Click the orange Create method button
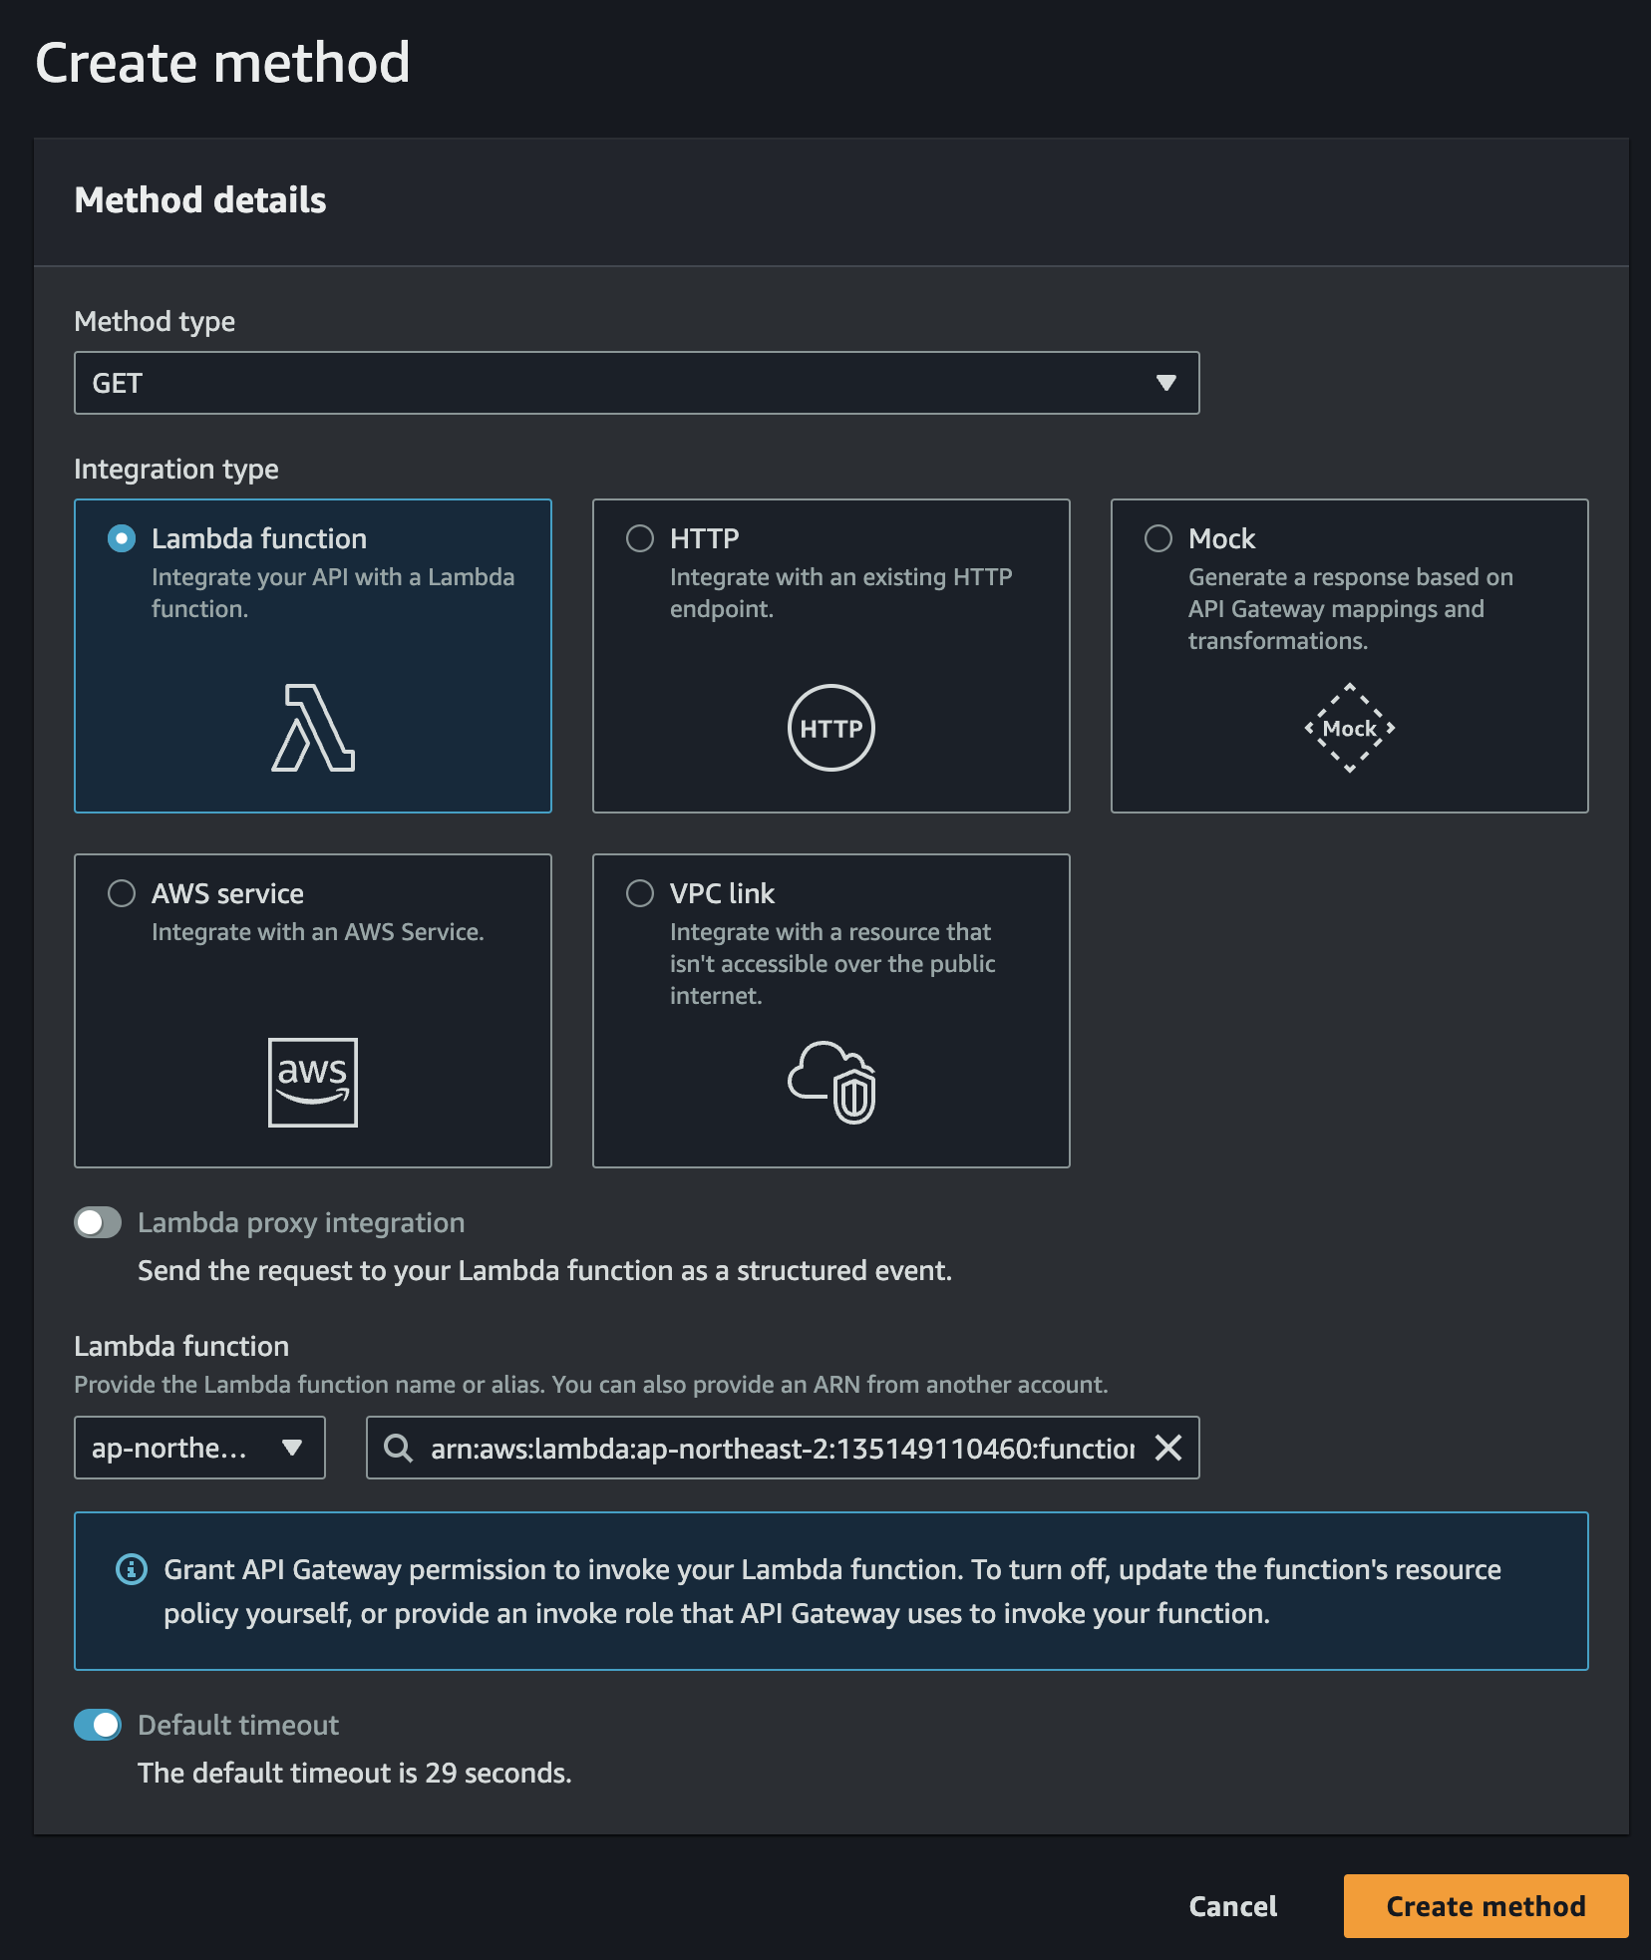 tap(1486, 1906)
